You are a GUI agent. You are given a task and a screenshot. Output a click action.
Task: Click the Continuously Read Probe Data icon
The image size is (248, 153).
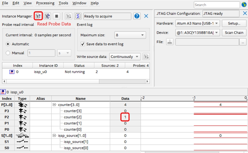pyautogui.click(x=47, y=16)
